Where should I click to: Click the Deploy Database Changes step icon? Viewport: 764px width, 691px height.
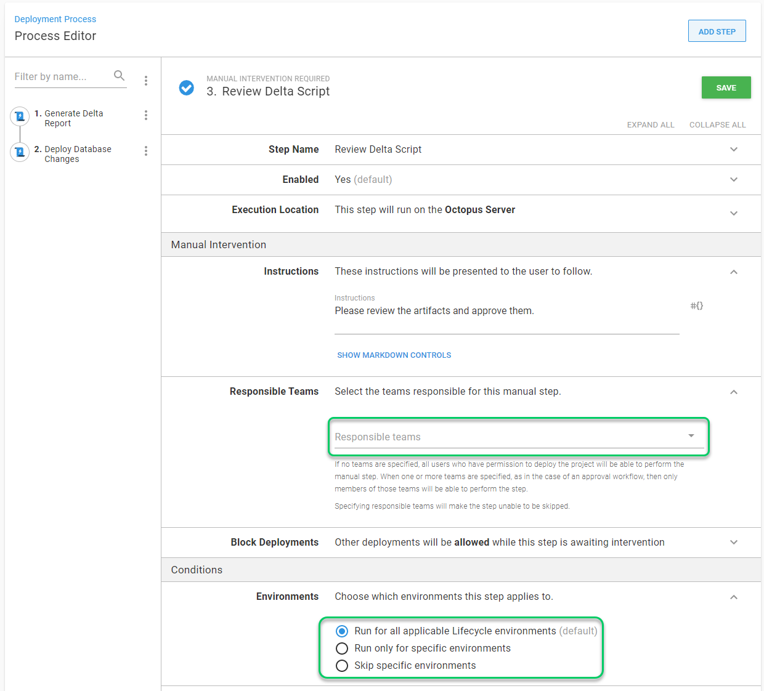[20, 152]
